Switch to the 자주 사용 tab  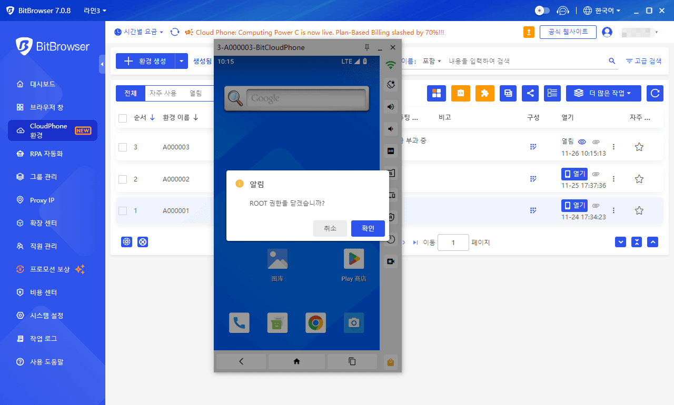163,93
